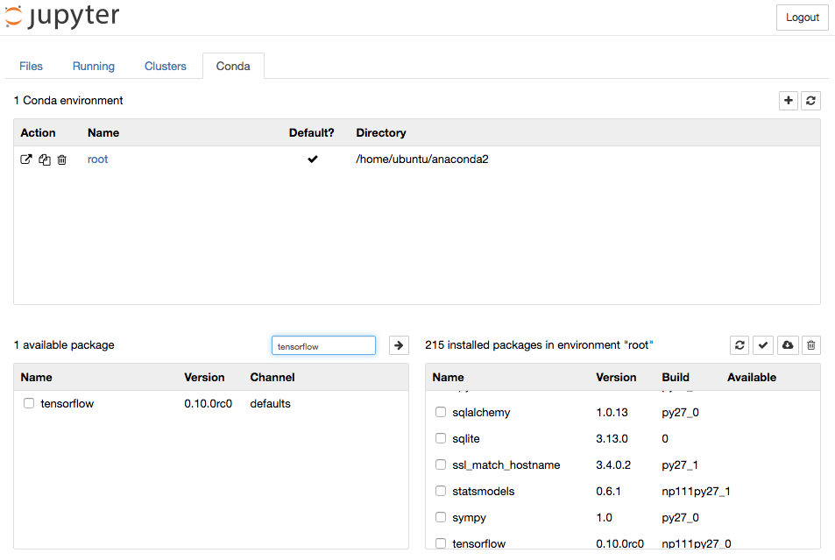The height and width of the screenshot is (560, 835).
Task: Click the trash icon above installed packages
Action: [x=811, y=345]
